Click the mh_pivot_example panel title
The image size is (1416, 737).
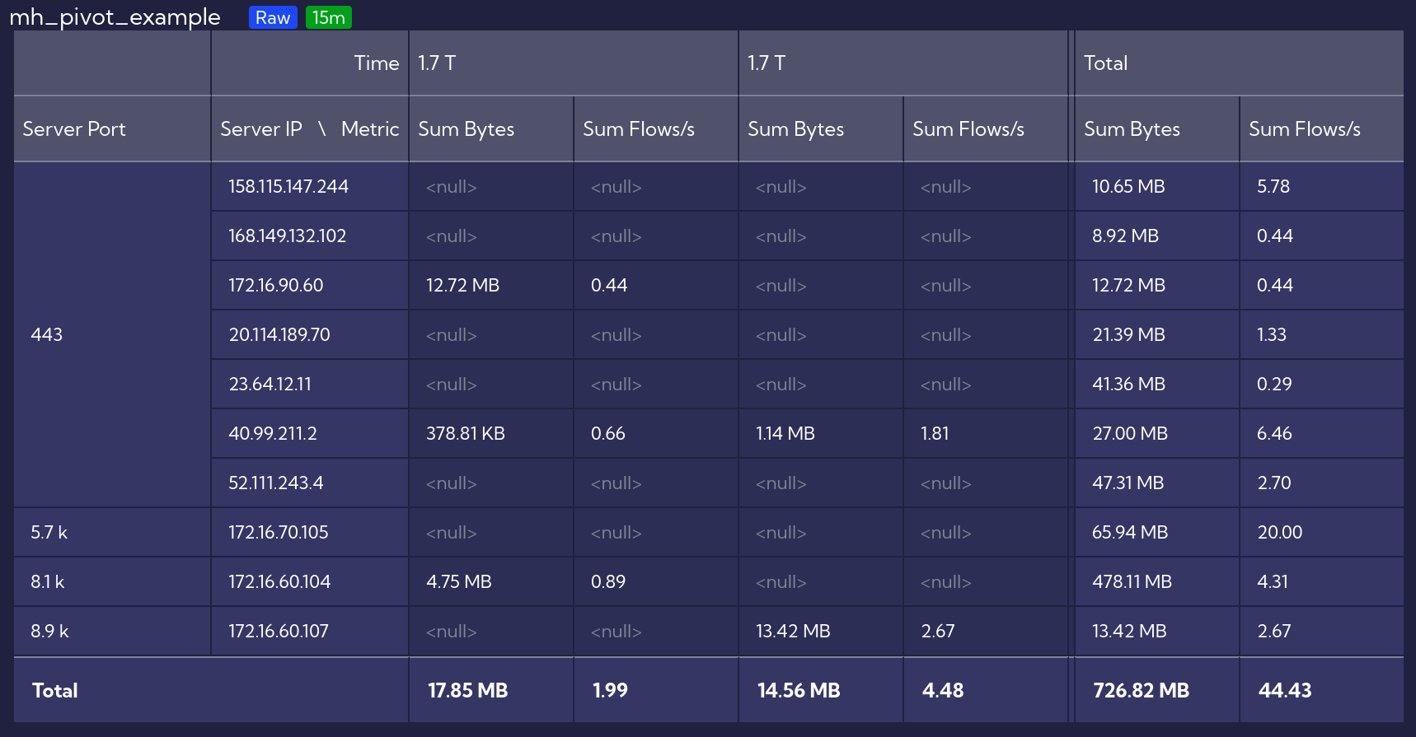(115, 17)
